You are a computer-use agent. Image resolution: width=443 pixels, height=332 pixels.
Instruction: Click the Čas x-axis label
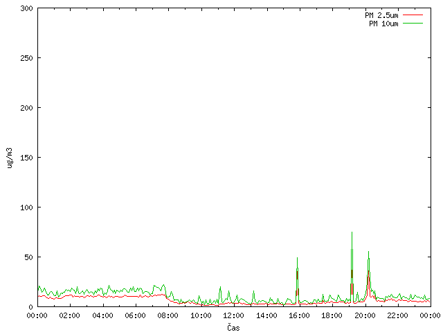tap(233, 327)
